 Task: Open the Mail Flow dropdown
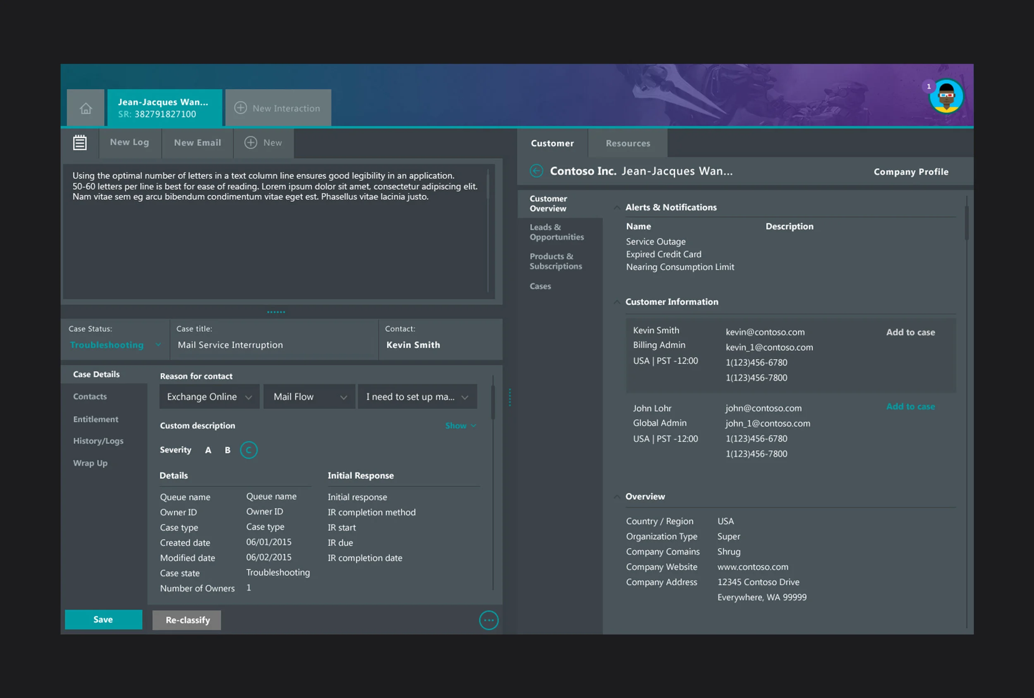[x=309, y=397]
